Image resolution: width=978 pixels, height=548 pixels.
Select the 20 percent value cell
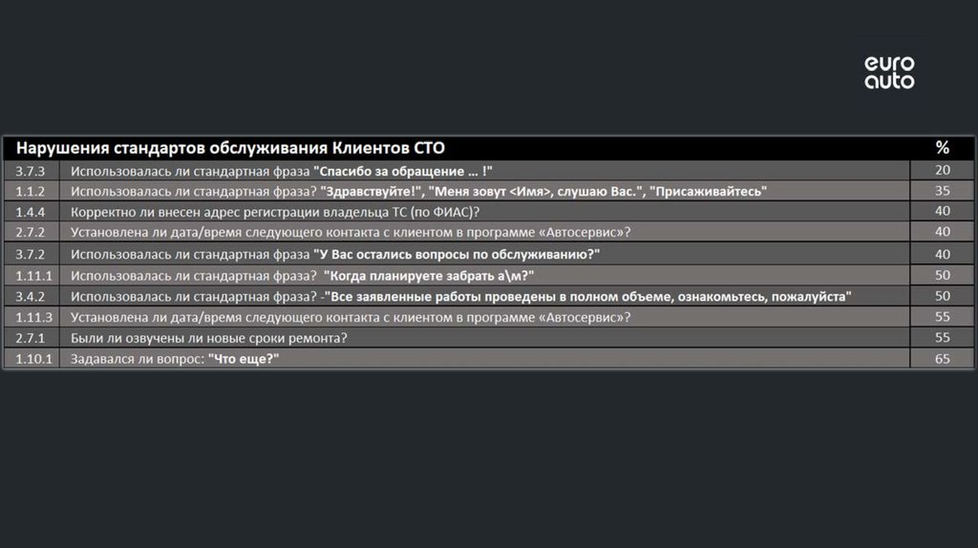point(942,170)
